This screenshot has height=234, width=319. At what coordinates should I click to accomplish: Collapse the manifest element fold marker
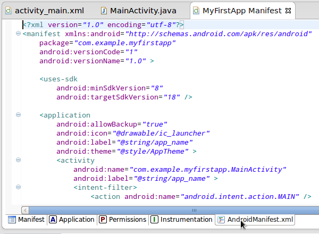(19, 34)
